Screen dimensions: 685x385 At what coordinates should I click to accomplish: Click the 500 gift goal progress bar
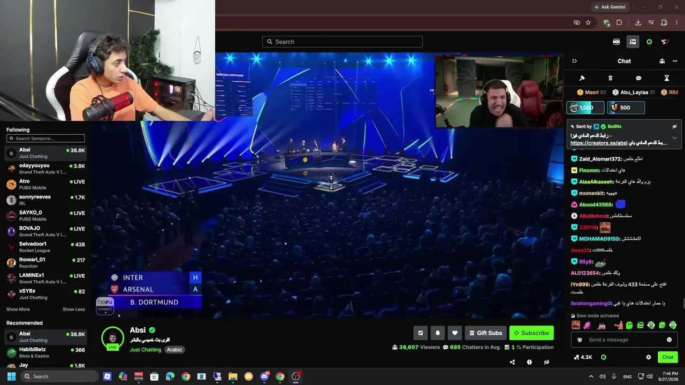click(626, 107)
